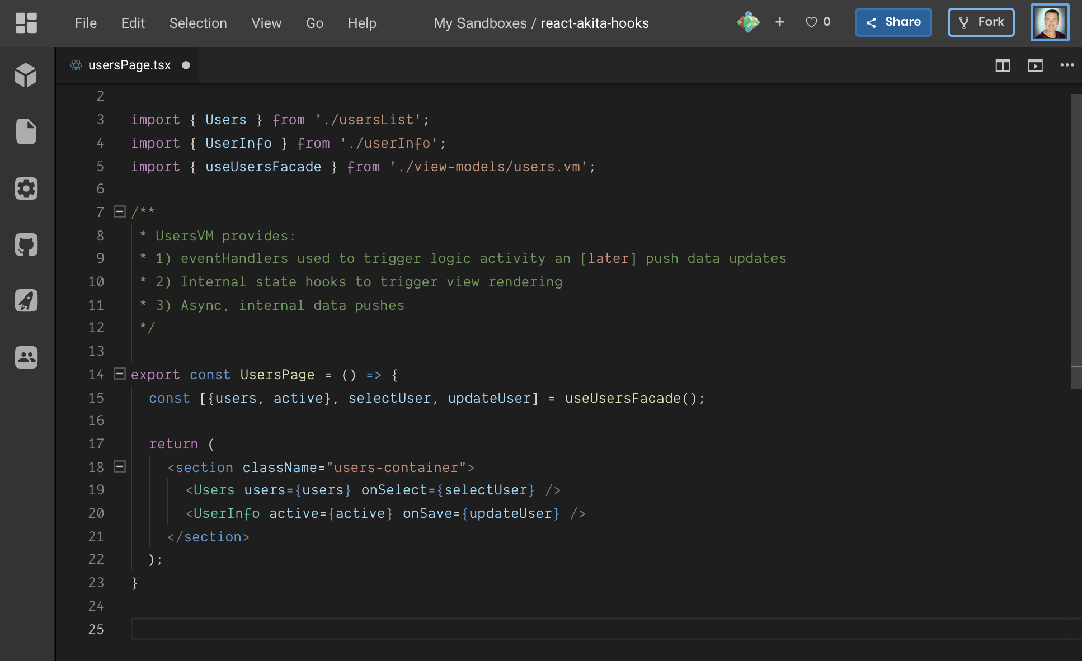Open Configuration Files gear icon
Screen dimensions: 1082x661
(26, 188)
